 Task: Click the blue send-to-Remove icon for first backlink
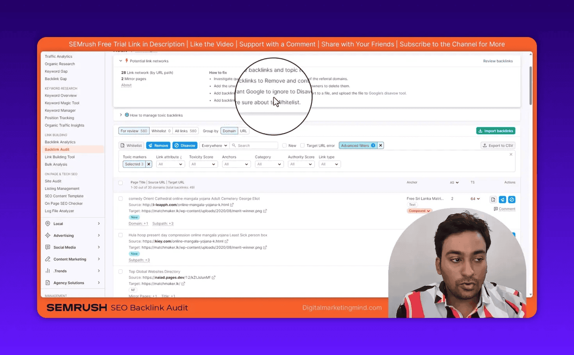[503, 199]
